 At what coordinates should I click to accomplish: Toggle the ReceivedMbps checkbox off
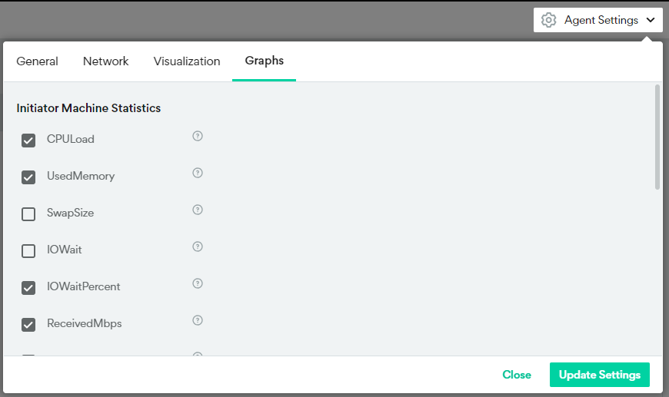tap(28, 325)
